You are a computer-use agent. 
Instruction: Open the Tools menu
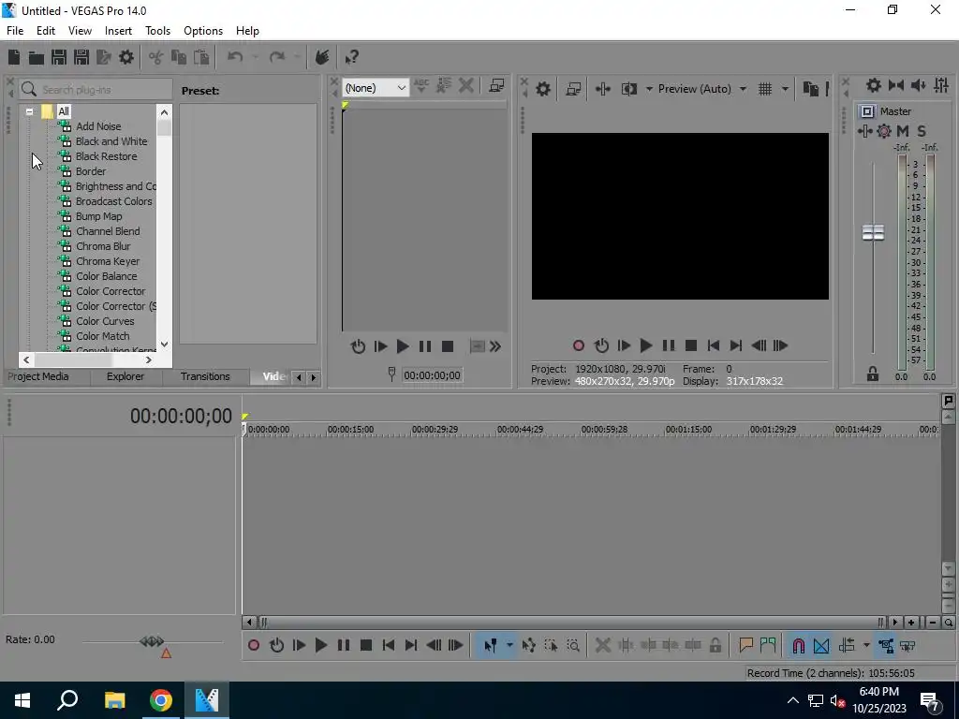(x=157, y=31)
